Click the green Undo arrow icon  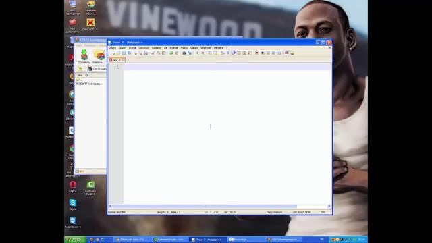(171, 53)
